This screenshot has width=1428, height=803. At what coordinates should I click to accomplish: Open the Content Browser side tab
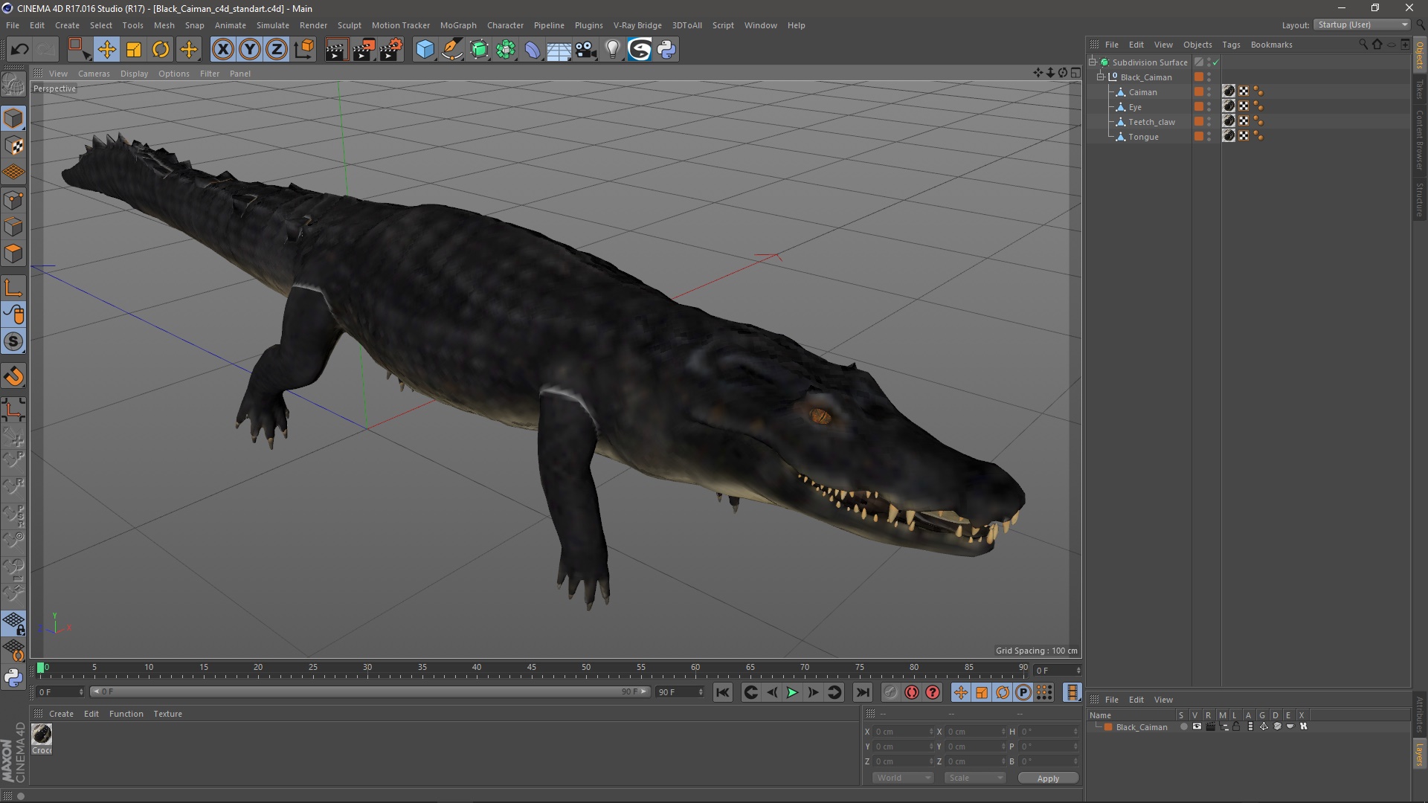pos(1419,140)
